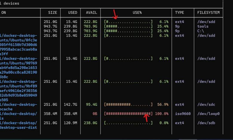Click the '25.4%' value in the tools row
Image resolution: width=233 pixels, height=140 pixels.
click(x=163, y=27)
